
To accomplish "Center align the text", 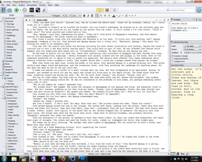I will pos(101,16).
